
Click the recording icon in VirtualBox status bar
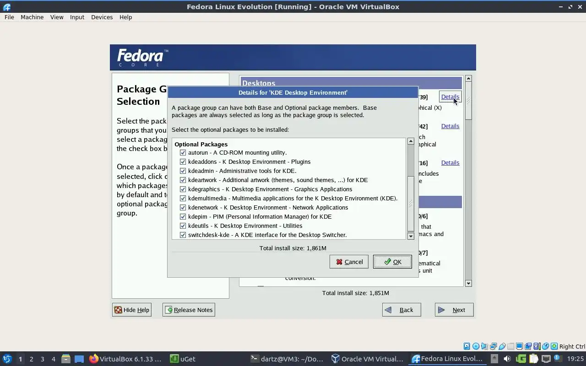coord(528,346)
